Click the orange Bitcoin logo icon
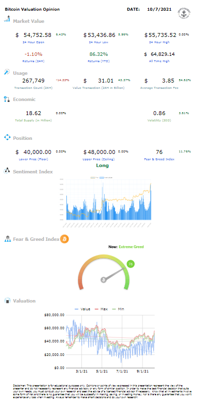This screenshot has height=404, width=206. (64, 239)
